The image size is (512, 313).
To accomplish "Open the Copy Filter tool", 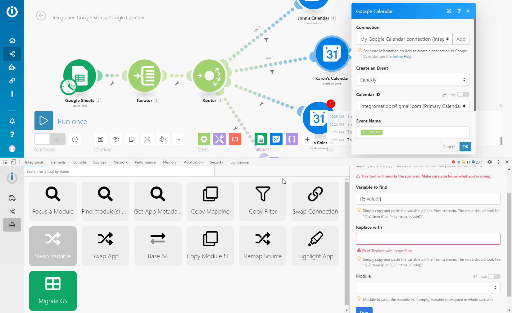I will coord(263,201).
